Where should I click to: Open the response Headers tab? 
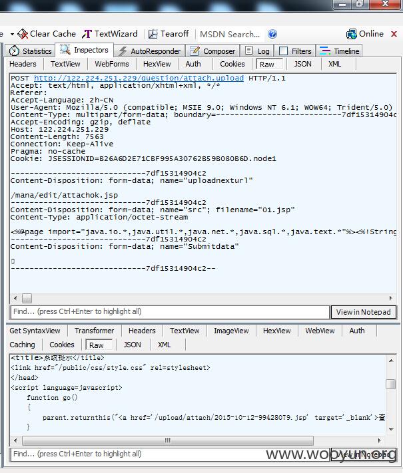tap(142, 331)
